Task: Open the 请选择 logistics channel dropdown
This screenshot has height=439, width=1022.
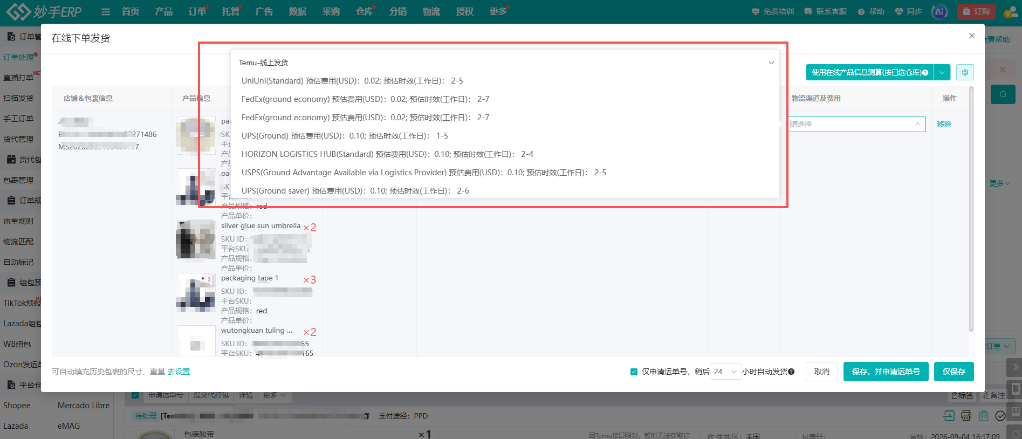Action: [856, 124]
